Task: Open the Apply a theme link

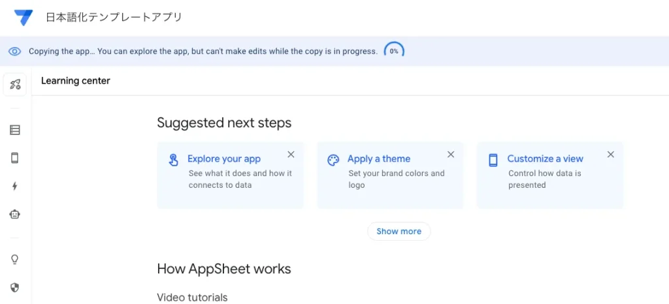Action: 379,159
